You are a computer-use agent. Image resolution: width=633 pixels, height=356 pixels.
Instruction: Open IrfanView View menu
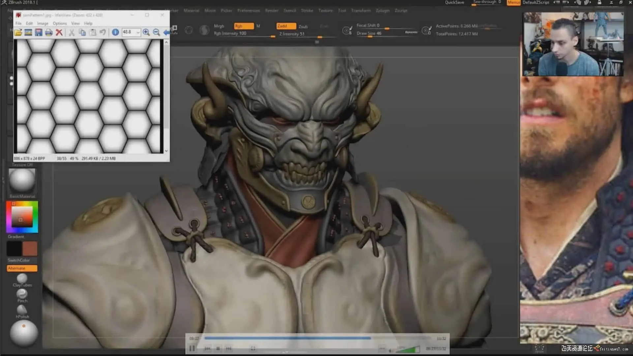click(x=75, y=23)
